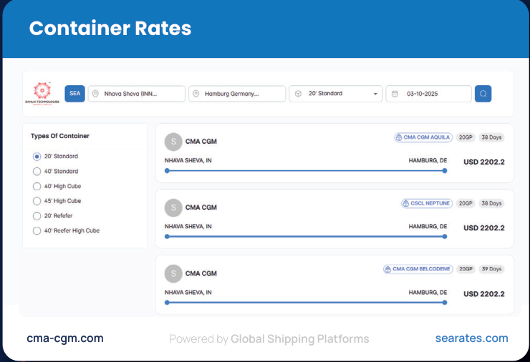This screenshot has height=362, width=530.
Task: Click the Nhava Sheva origin input field
Action: (137, 94)
